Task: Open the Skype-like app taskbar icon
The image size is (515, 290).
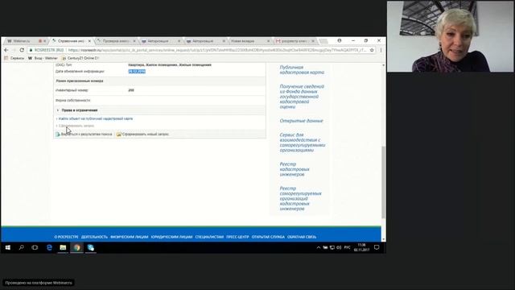Action: pyautogui.click(x=91, y=247)
